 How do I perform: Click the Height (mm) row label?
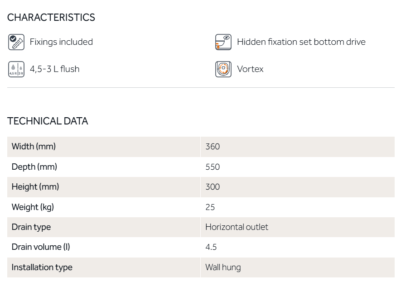[35, 187]
